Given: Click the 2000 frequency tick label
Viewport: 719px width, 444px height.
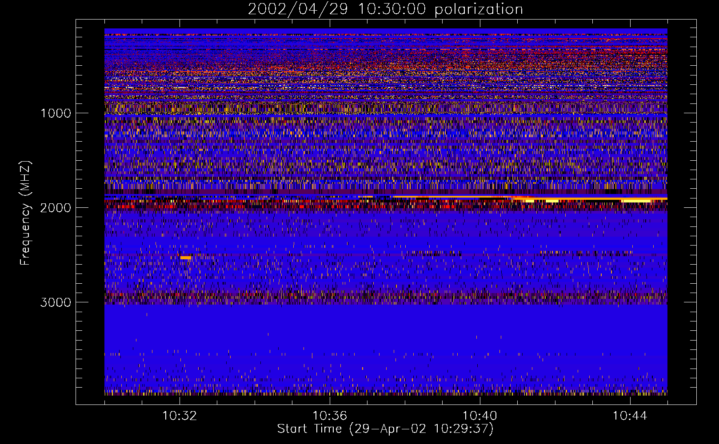Looking at the screenshot, I should (56, 207).
